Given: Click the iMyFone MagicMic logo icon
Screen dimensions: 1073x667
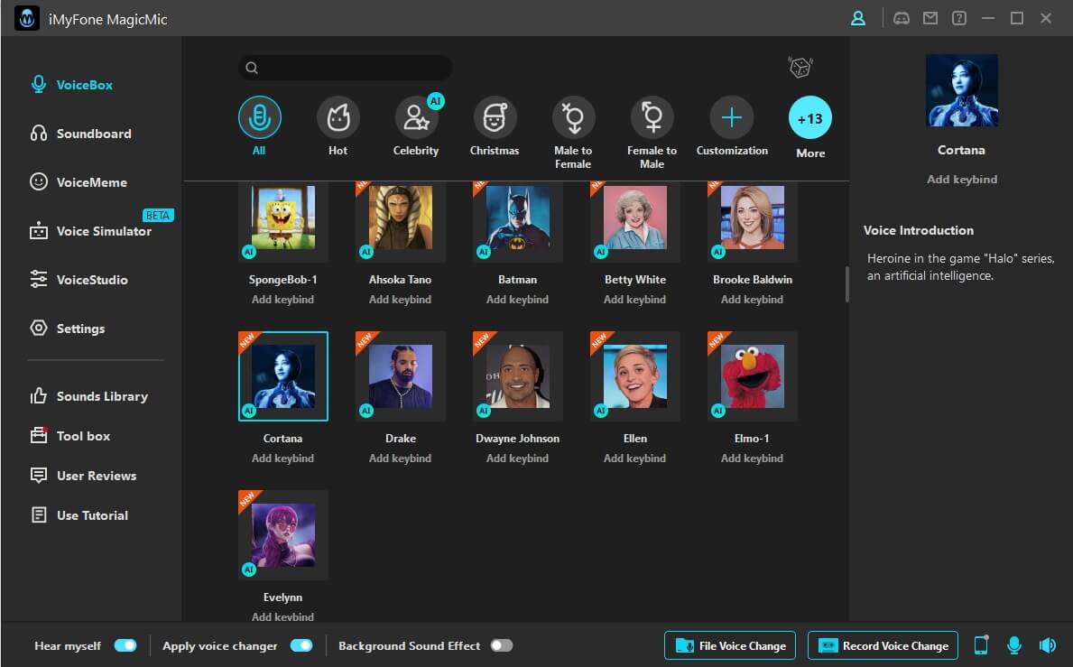Looking at the screenshot, I should 27,18.
